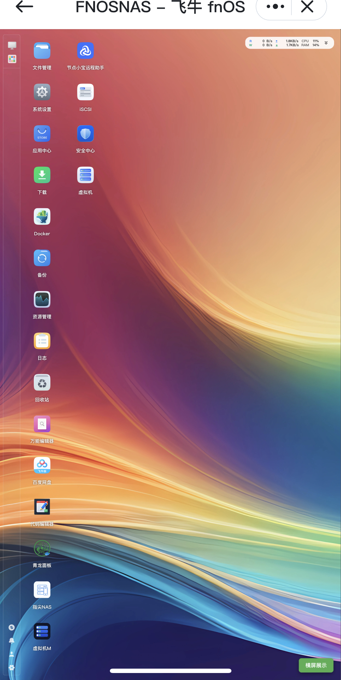341x680 pixels.
Task: Open the 文件管理 file manager app
Action: click(42, 51)
